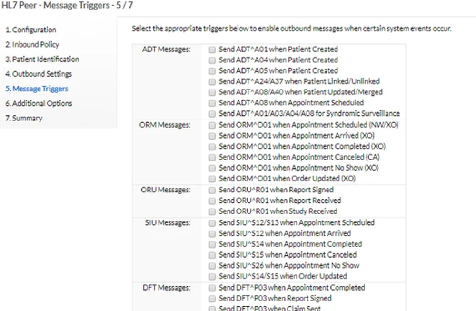Enable Send SIU^S12/S13 when Appointment Scheduled
Image resolution: width=476 pixels, height=311 pixels.
point(211,222)
